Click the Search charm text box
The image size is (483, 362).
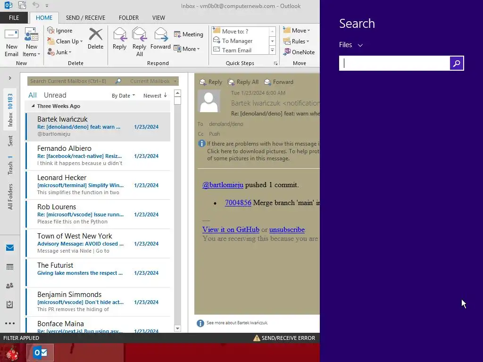[395, 63]
